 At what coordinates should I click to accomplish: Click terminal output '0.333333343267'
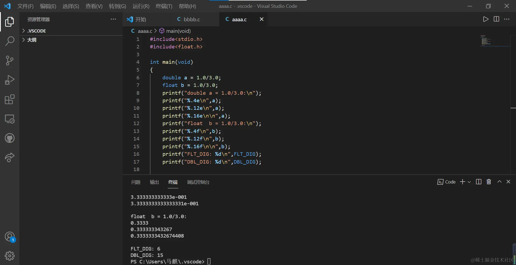(x=151, y=229)
